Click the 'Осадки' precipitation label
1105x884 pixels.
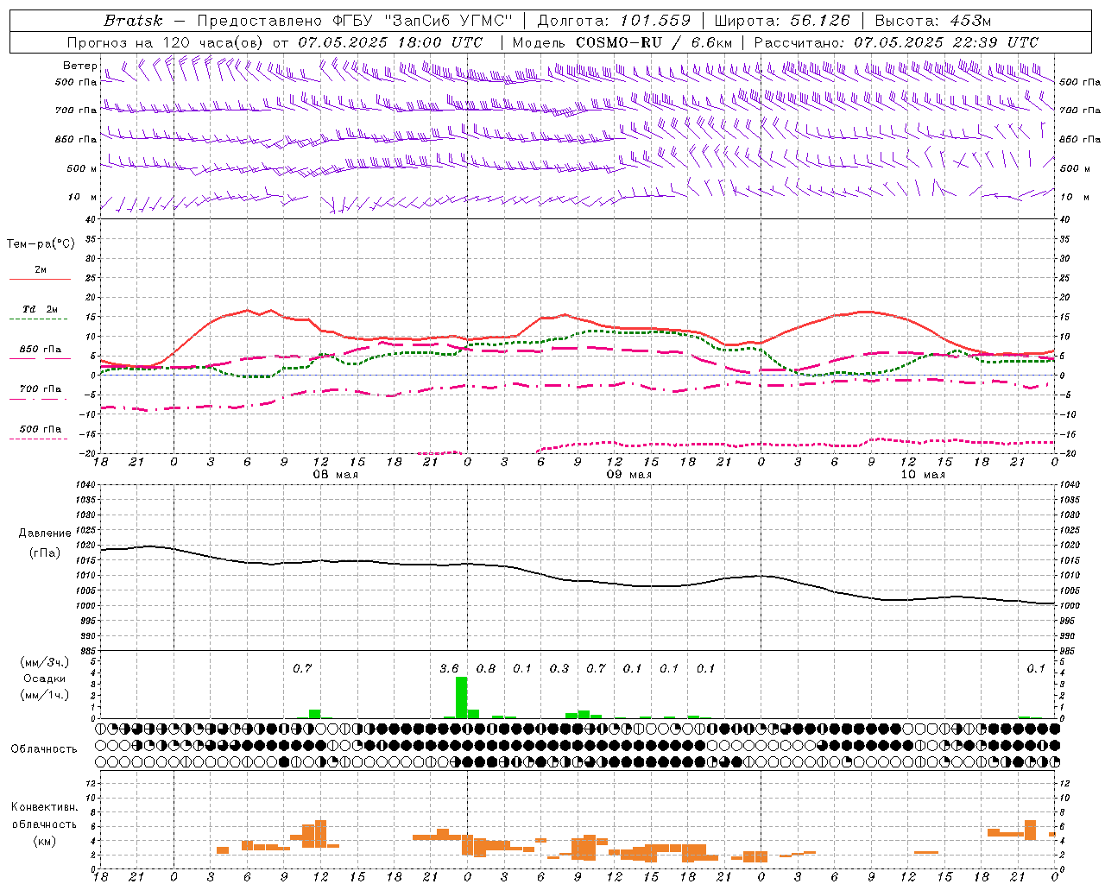pos(44,679)
